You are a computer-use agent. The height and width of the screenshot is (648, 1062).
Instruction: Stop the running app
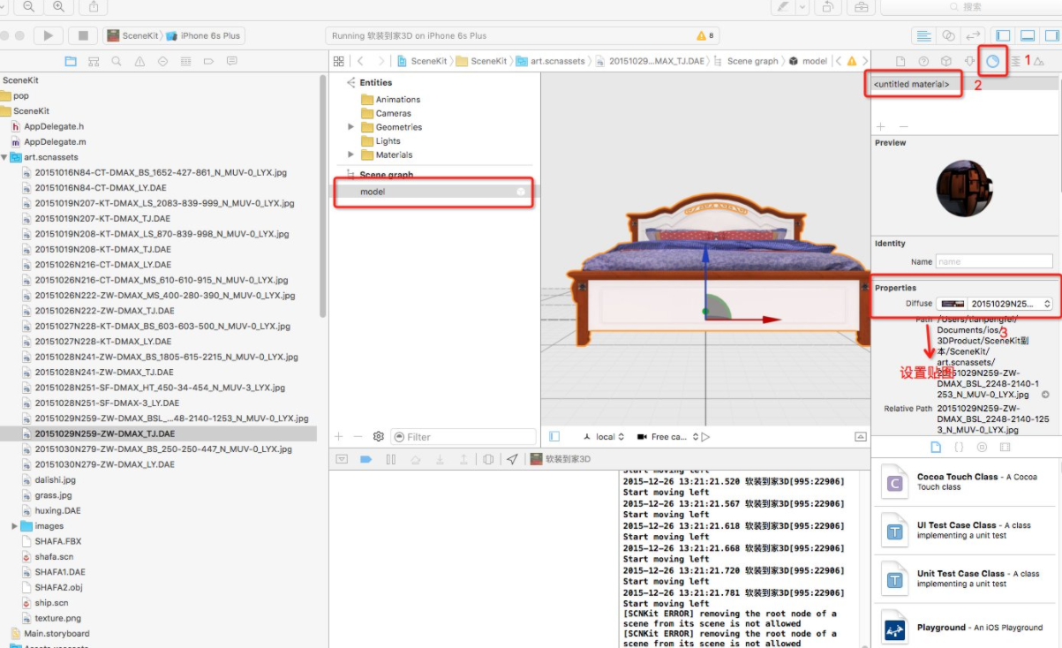(83, 35)
